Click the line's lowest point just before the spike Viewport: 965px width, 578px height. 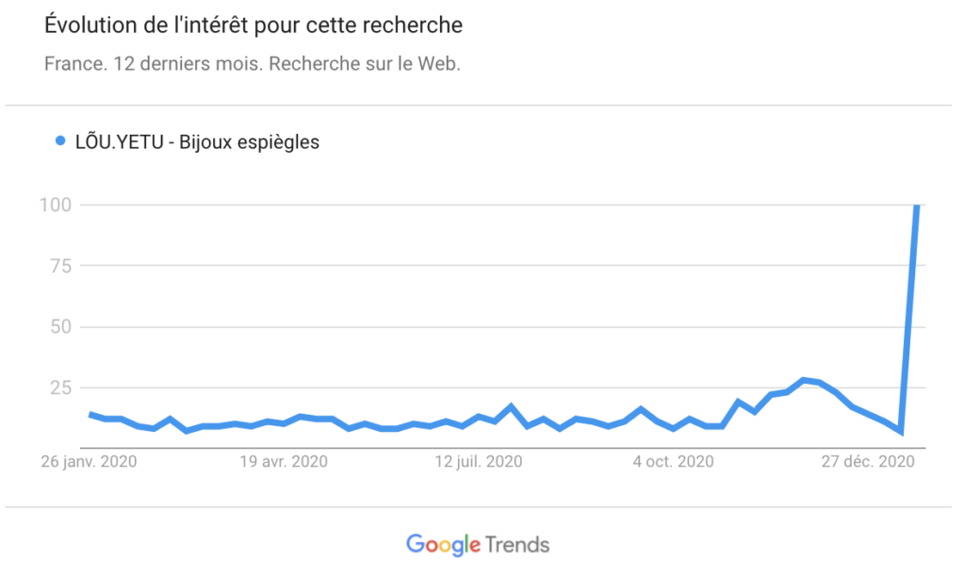pyautogui.click(x=902, y=431)
